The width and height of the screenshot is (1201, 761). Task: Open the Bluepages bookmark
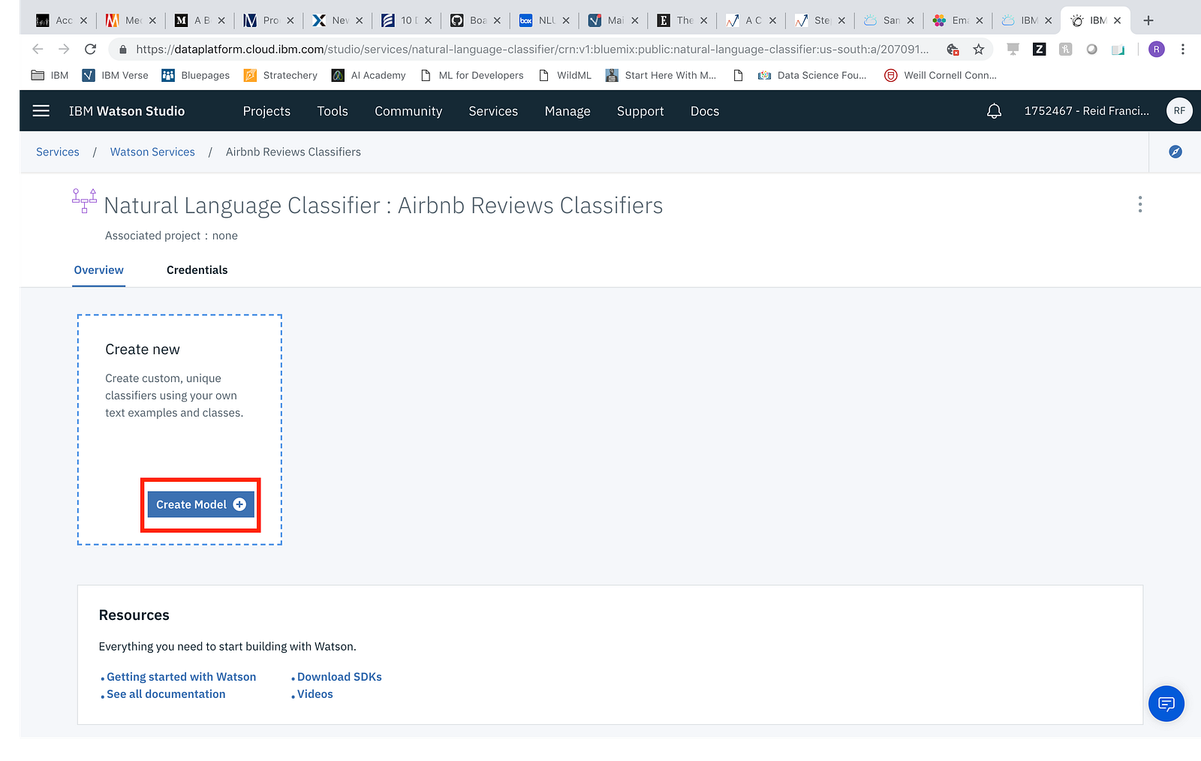195,75
